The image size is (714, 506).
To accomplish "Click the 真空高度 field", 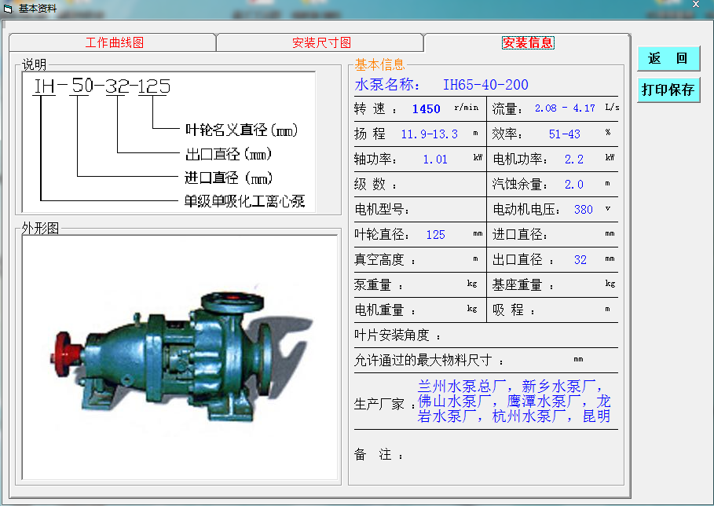I will coord(420,259).
